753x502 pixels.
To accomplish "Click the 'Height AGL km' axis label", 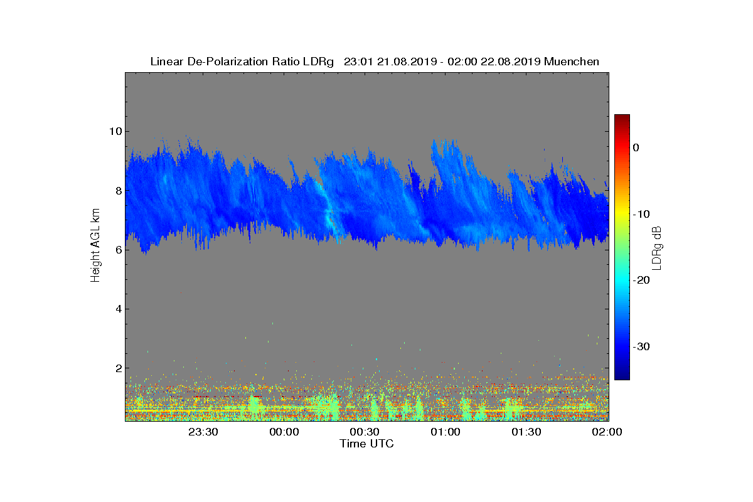I will [x=95, y=247].
